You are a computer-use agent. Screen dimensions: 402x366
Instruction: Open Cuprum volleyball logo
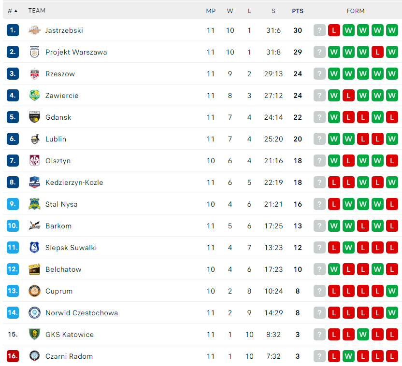(x=34, y=291)
